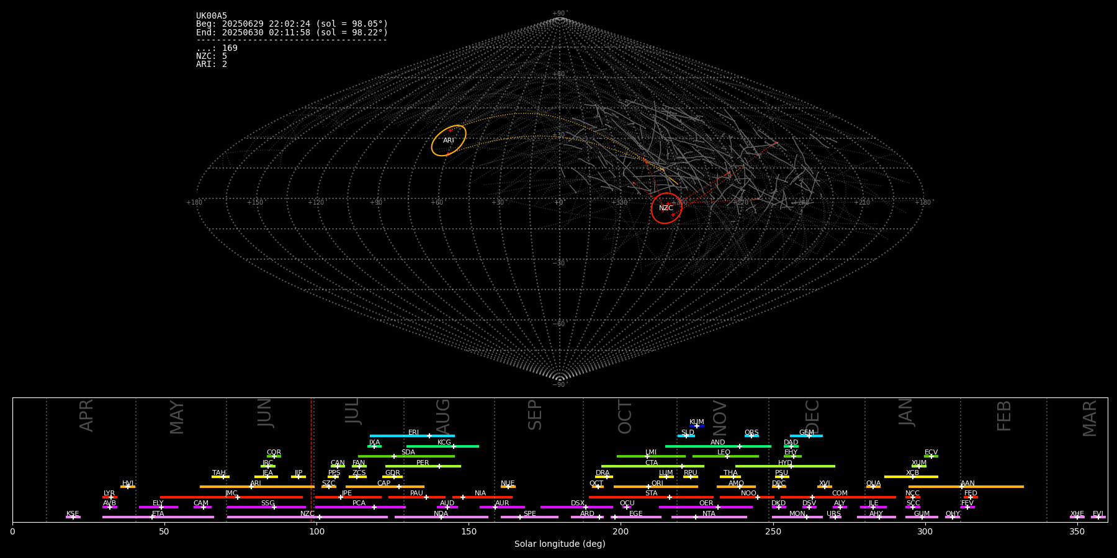This screenshot has height=558, width=1117.
Task: Click the ECV shower label
Action: 931,453
